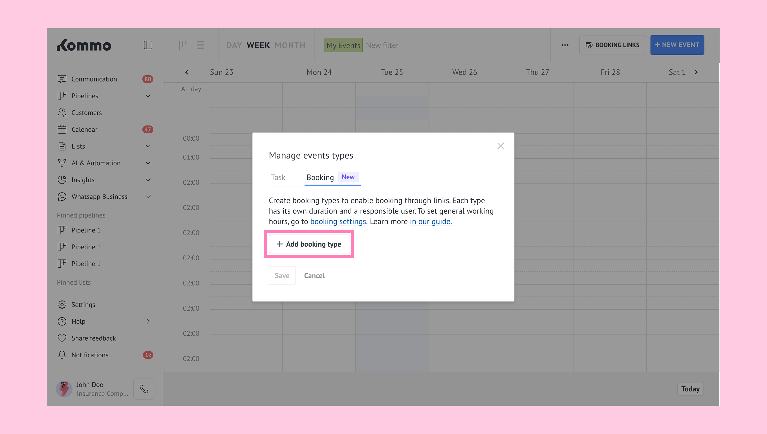The height and width of the screenshot is (434, 767).
Task: Click the 47 badge on Calendar
Action: click(x=147, y=129)
